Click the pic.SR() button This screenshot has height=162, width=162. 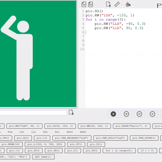(x=54, y=150)
